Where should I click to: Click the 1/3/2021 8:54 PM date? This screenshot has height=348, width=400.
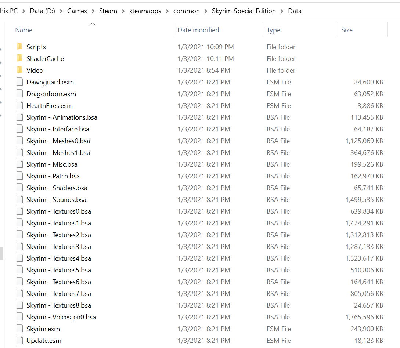[204, 70]
